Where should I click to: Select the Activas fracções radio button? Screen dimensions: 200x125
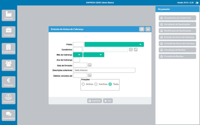[83, 84]
